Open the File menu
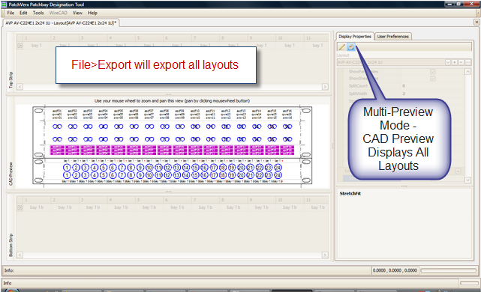 (11, 13)
